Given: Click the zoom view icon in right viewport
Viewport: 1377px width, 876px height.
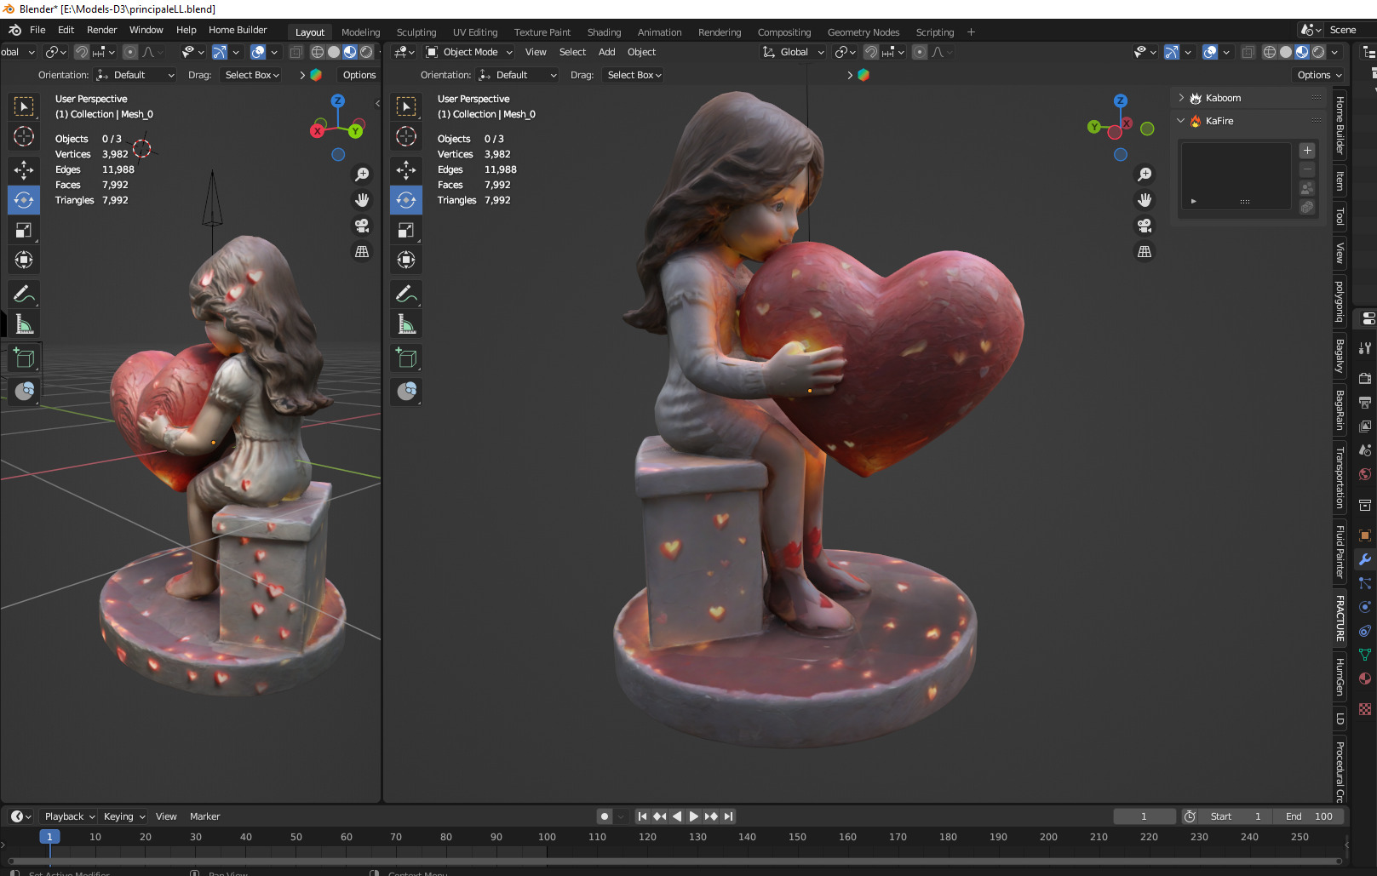Looking at the screenshot, I should click(1145, 175).
